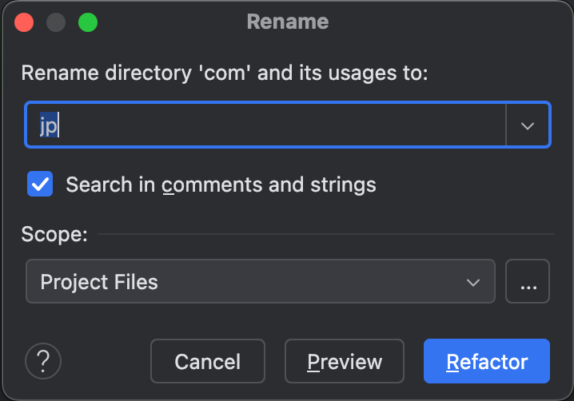Screen dimensions: 574x401
Task: Click the green zoom window button
Action: [x=88, y=22]
